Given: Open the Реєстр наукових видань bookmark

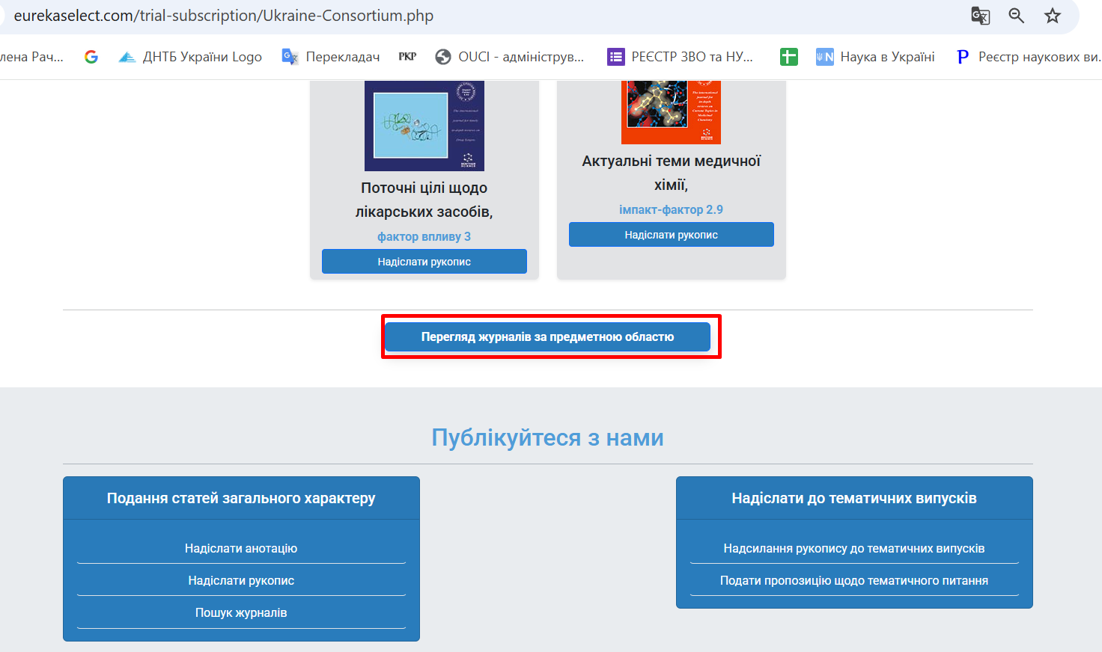Looking at the screenshot, I should click(x=1029, y=57).
